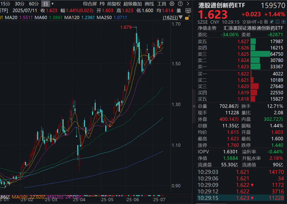This screenshot has height=204, width=287.
Task: Select the 10:29:03 trade tick row
Action: tap(241, 172)
